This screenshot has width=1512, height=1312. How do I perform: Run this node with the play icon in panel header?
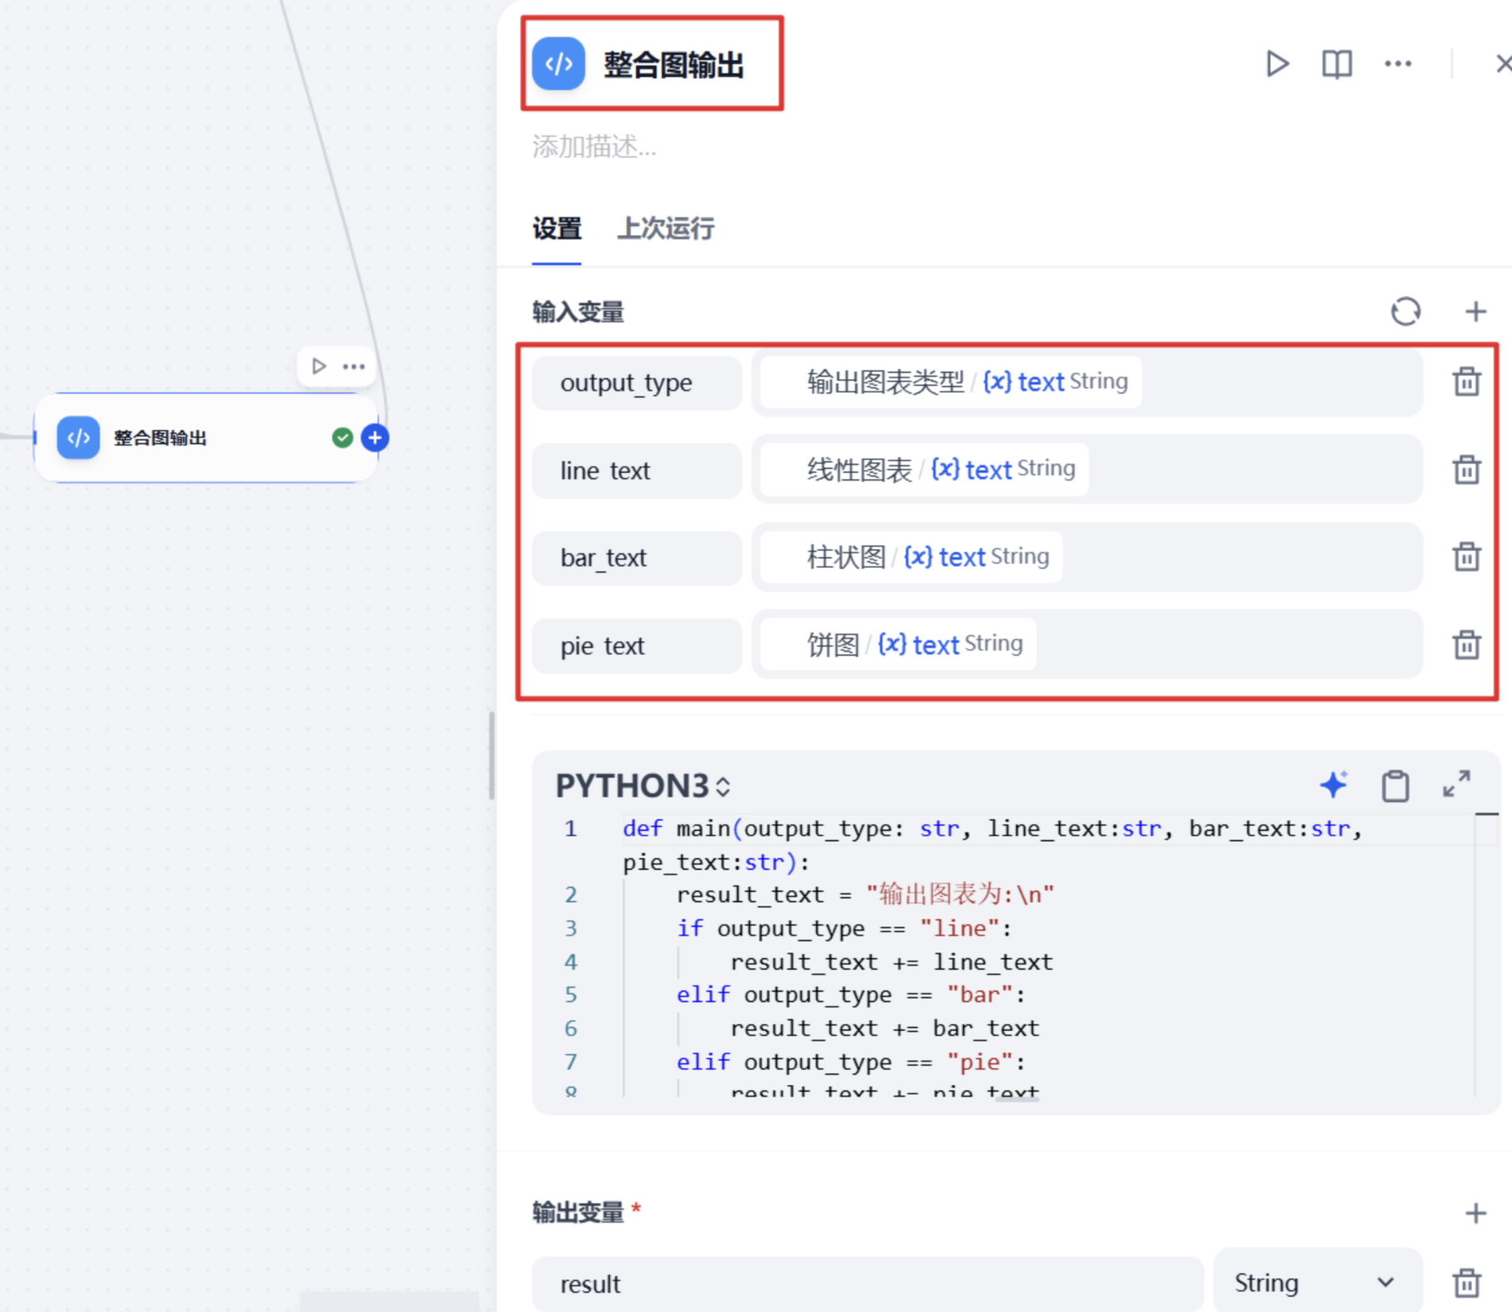[x=1277, y=64]
